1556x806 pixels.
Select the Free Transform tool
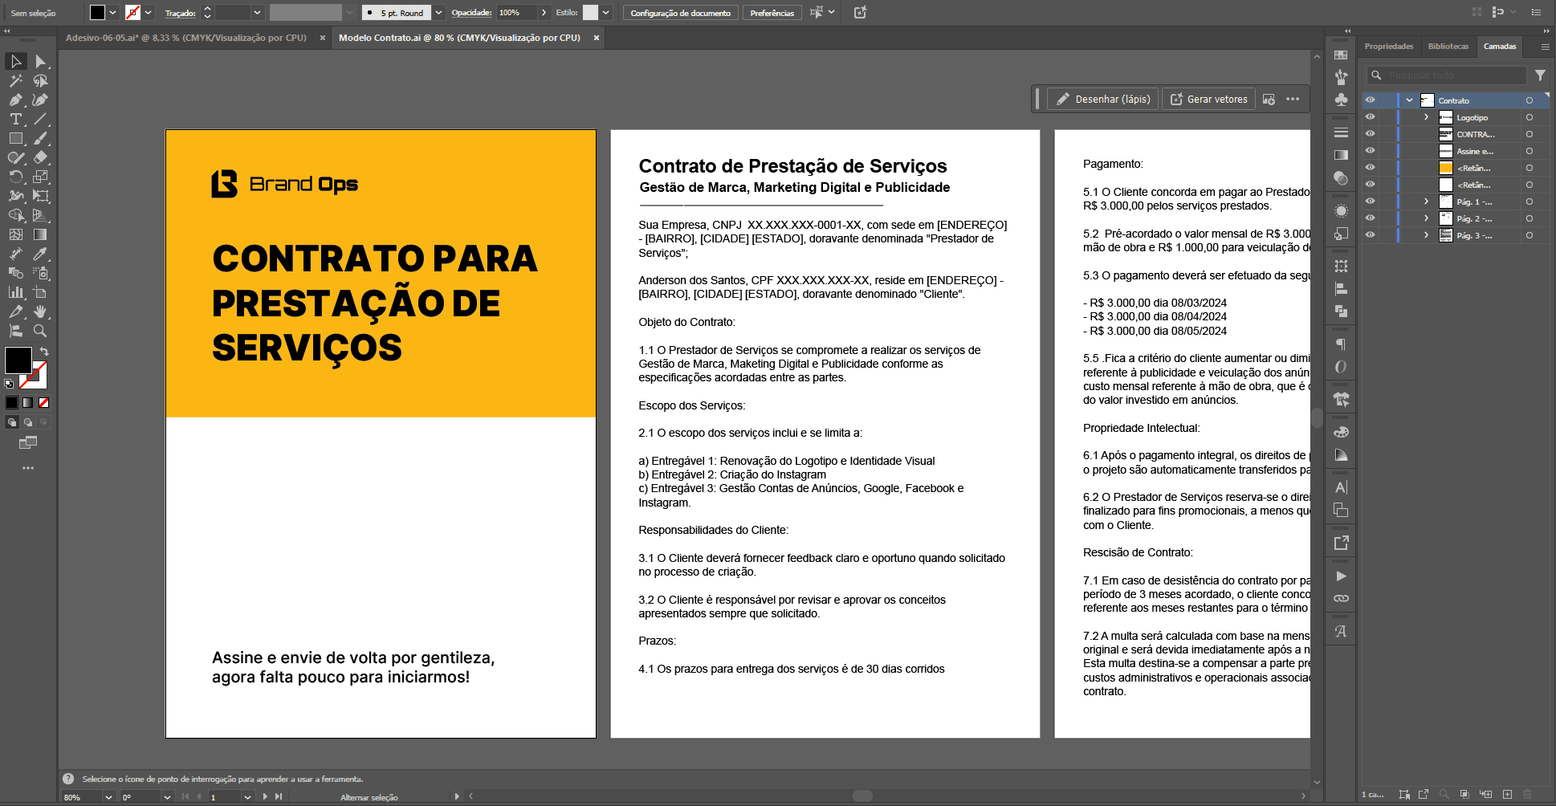[41, 197]
